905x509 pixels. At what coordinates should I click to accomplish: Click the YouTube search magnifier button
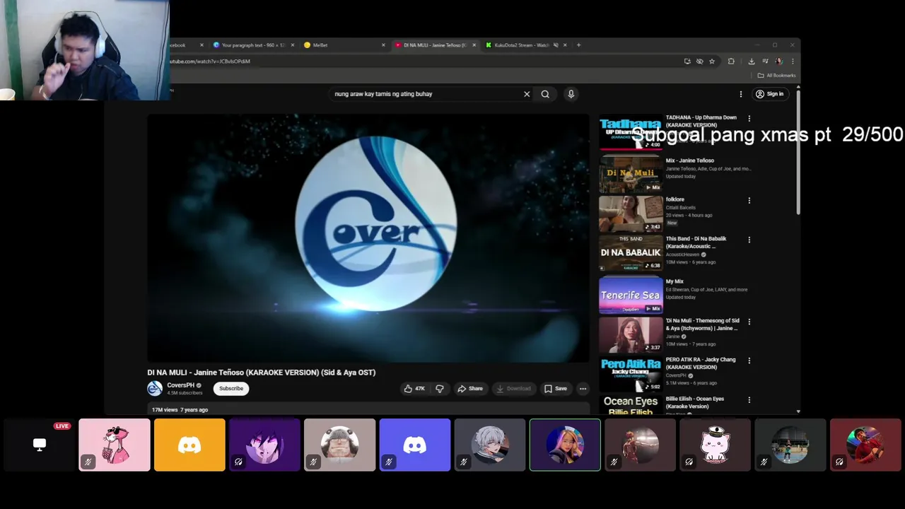545,94
